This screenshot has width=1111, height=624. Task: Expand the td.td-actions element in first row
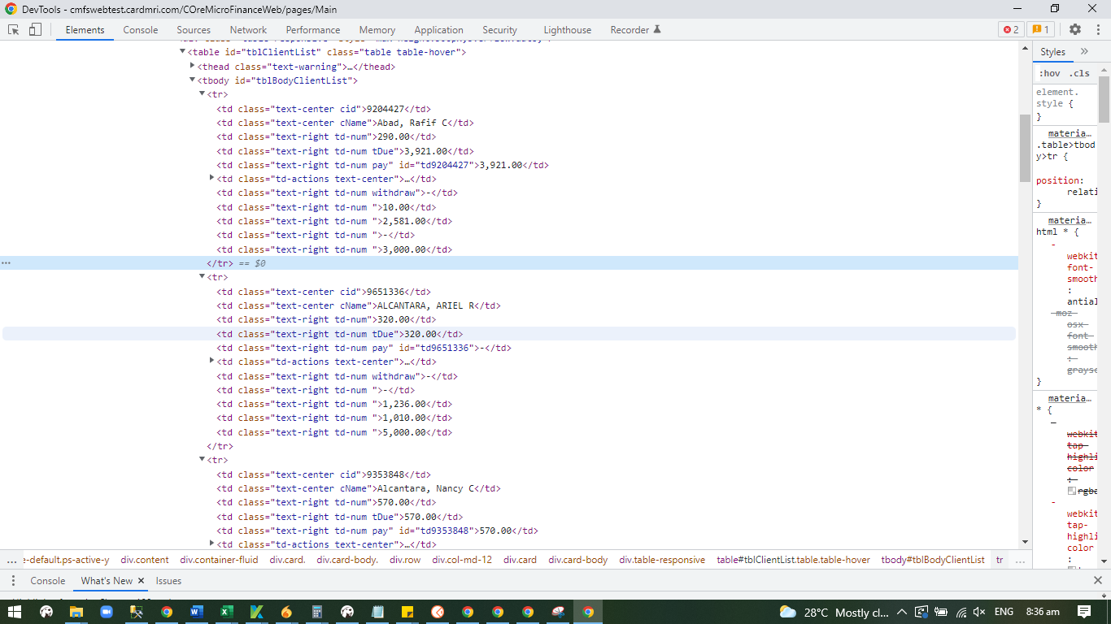211,178
